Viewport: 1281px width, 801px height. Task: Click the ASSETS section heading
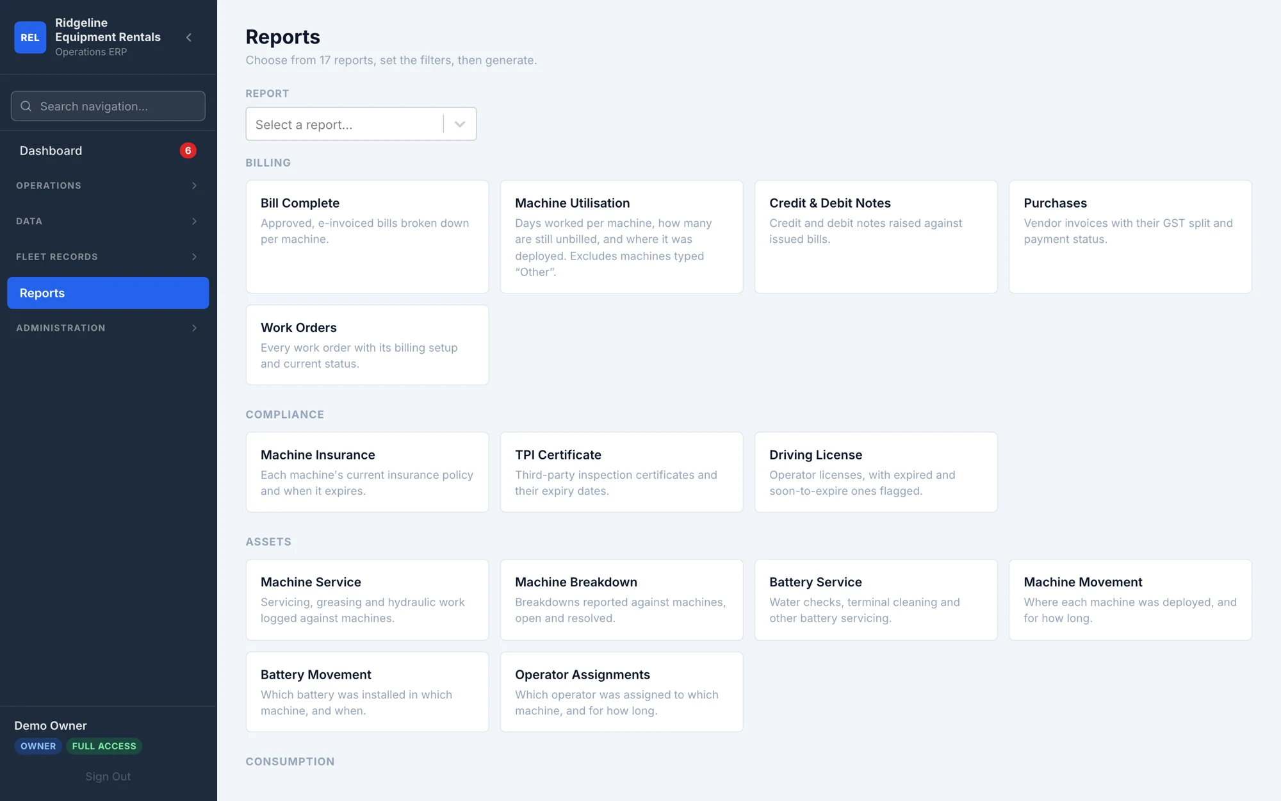tap(268, 541)
